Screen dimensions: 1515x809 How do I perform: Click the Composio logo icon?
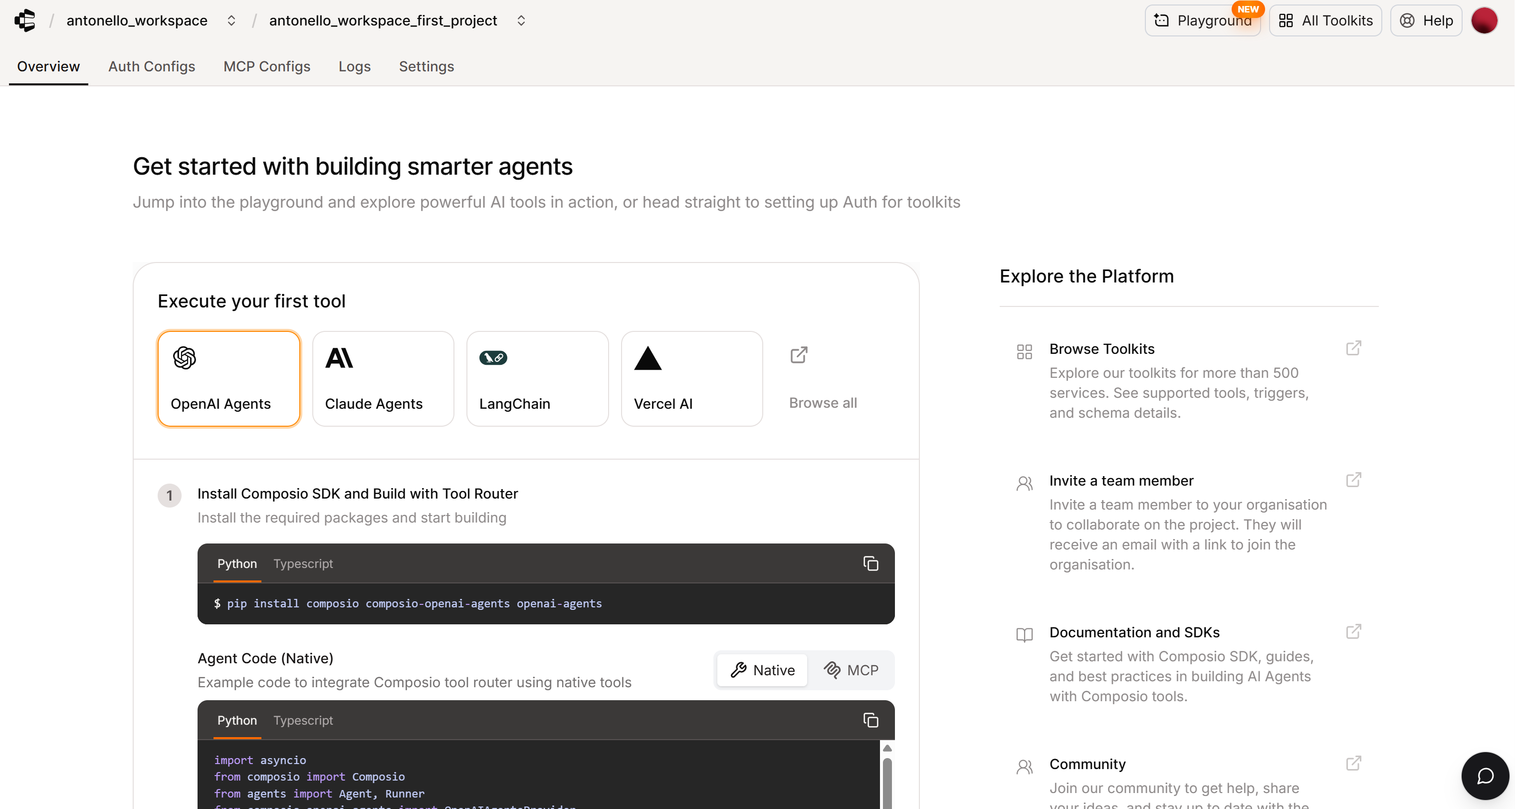click(25, 20)
